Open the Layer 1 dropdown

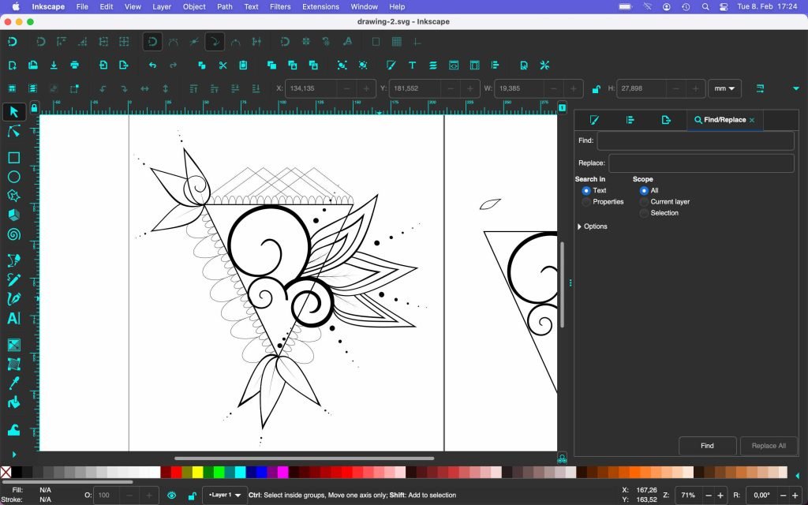224,496
